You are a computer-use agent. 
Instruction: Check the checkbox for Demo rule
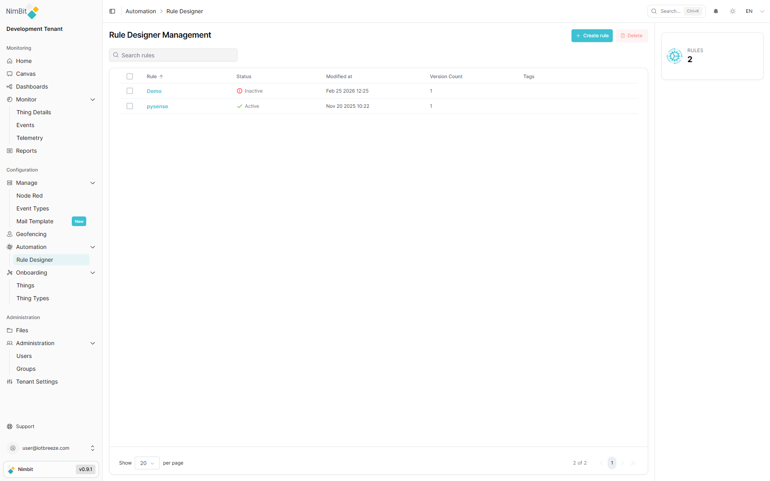coord(130,91)
